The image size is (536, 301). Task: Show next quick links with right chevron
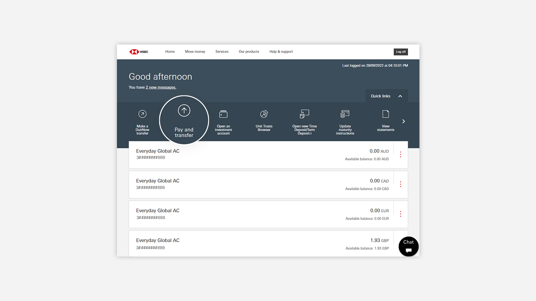(404, 121)
